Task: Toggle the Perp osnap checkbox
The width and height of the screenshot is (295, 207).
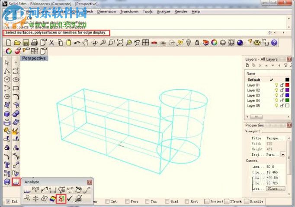Action: (127, 201)
